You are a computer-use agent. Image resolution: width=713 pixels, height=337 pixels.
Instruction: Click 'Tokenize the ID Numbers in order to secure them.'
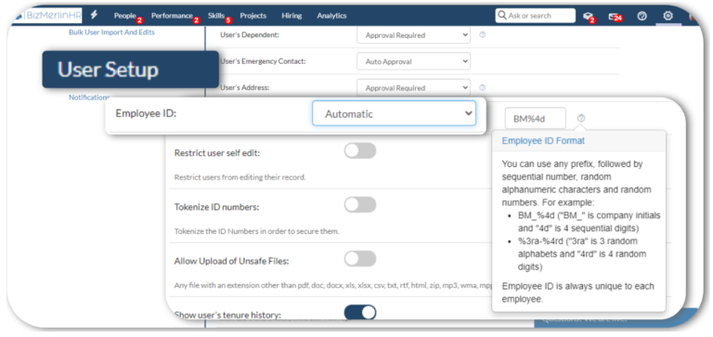tap(257, 231)
